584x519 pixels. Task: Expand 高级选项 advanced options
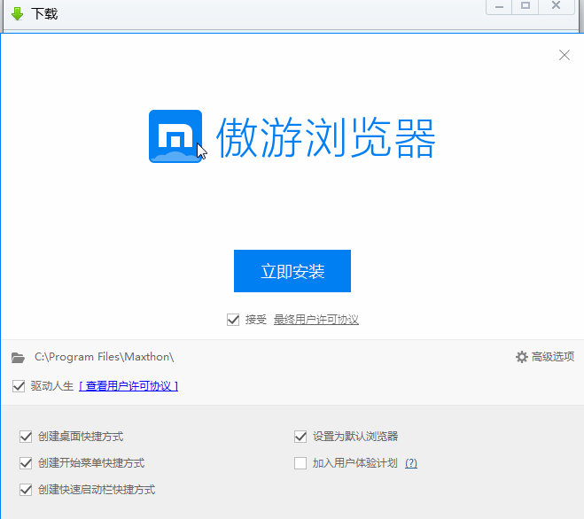545,357
